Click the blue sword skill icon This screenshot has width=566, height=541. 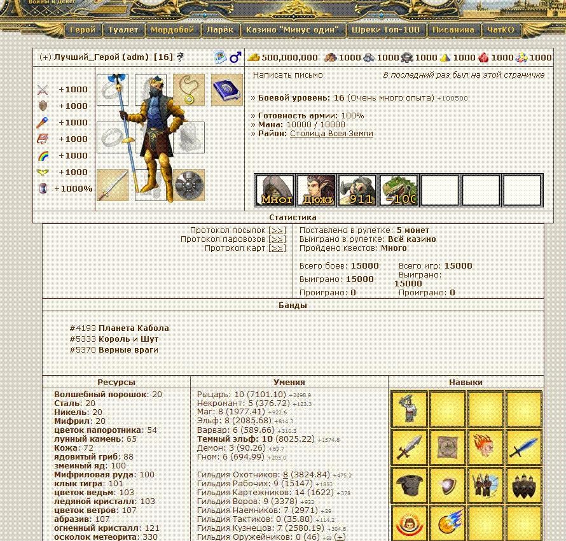tap(523, 447)
